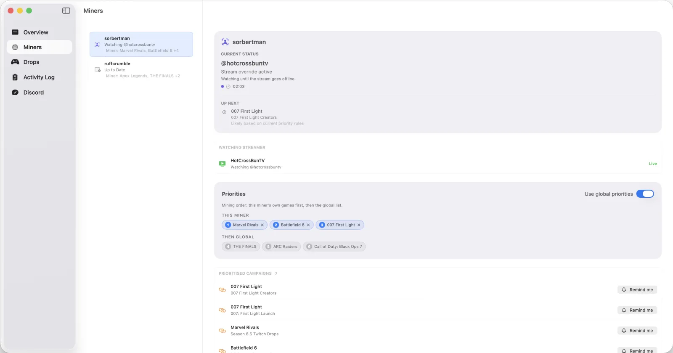
Task: Click the @hotcrossbuntv current status heading
Action: (x=244, y=63)
